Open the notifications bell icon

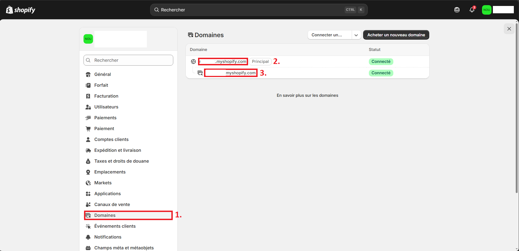click(x=472, y=10)
